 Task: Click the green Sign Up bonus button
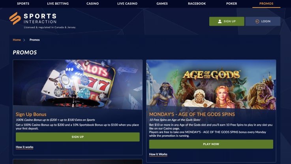tap(77, 137)
